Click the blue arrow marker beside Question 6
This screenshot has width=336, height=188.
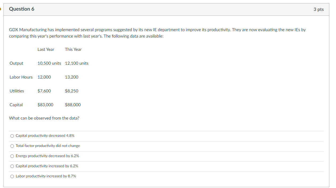click(1, 9)
